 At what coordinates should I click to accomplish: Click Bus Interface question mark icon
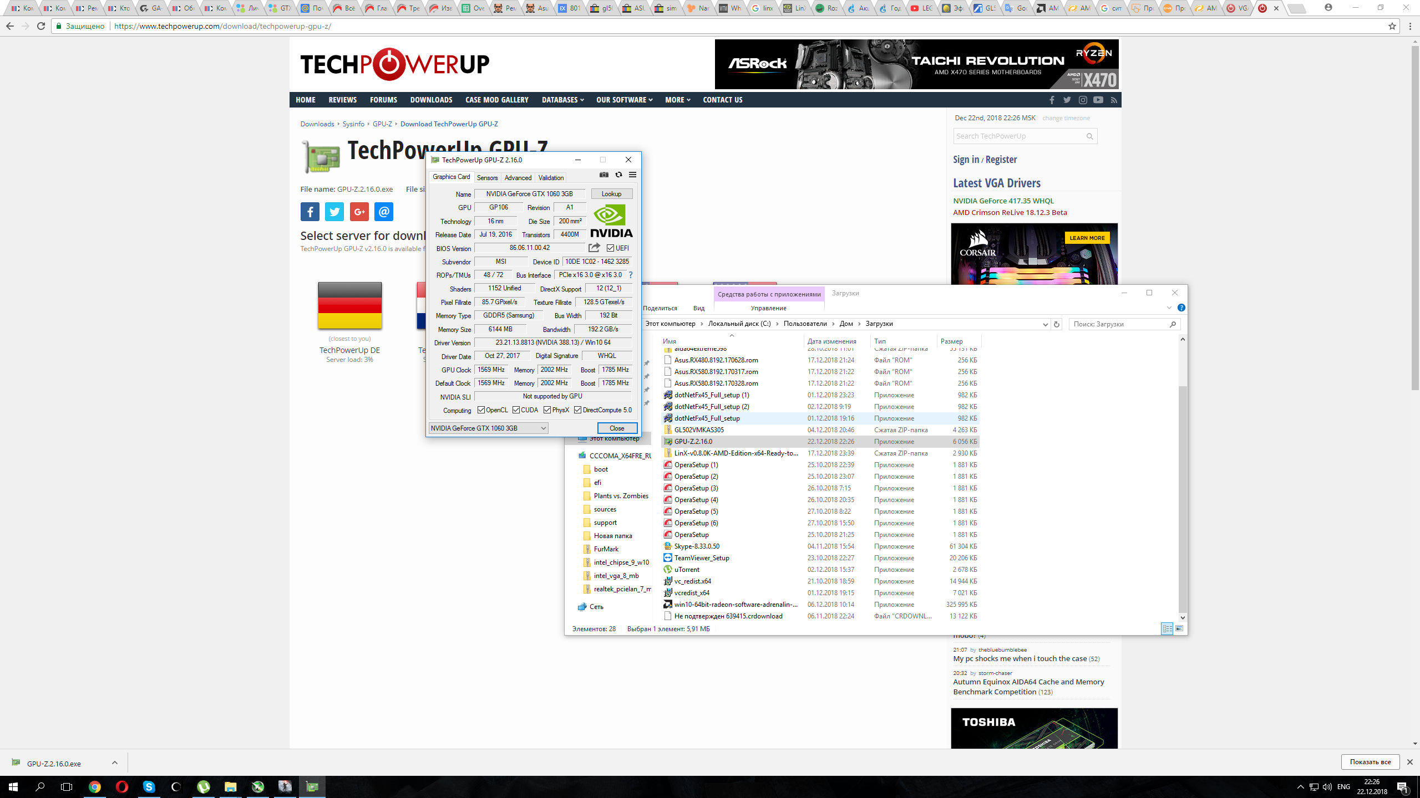coord(630,275)
